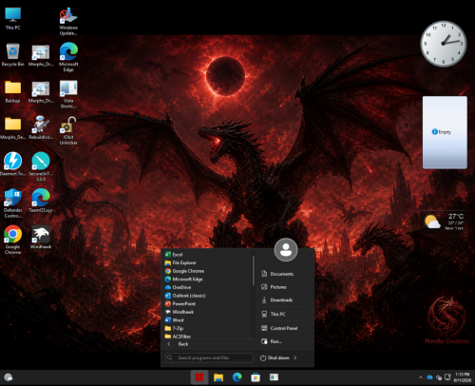Click the analog clock desktop gadget

tap(444, 44)
